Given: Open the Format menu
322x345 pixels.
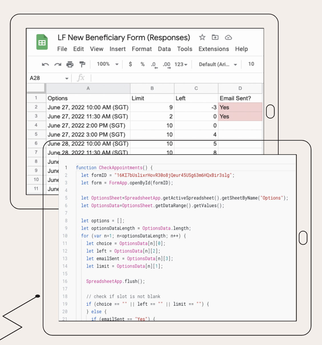Looking at the screenshot, I should tap(142, 49).
